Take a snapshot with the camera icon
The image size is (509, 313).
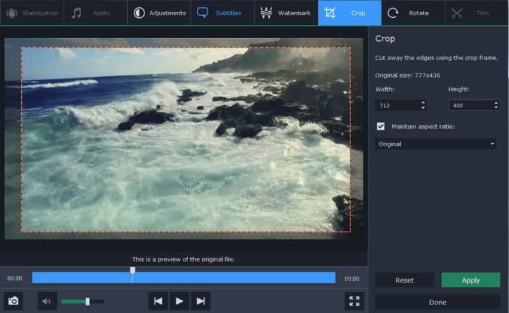coord(13,302)
